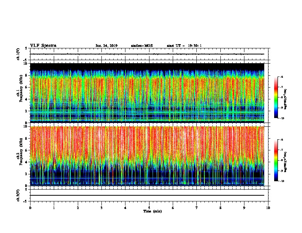Click the "VLF Spectra" plot title

point(43,46)
